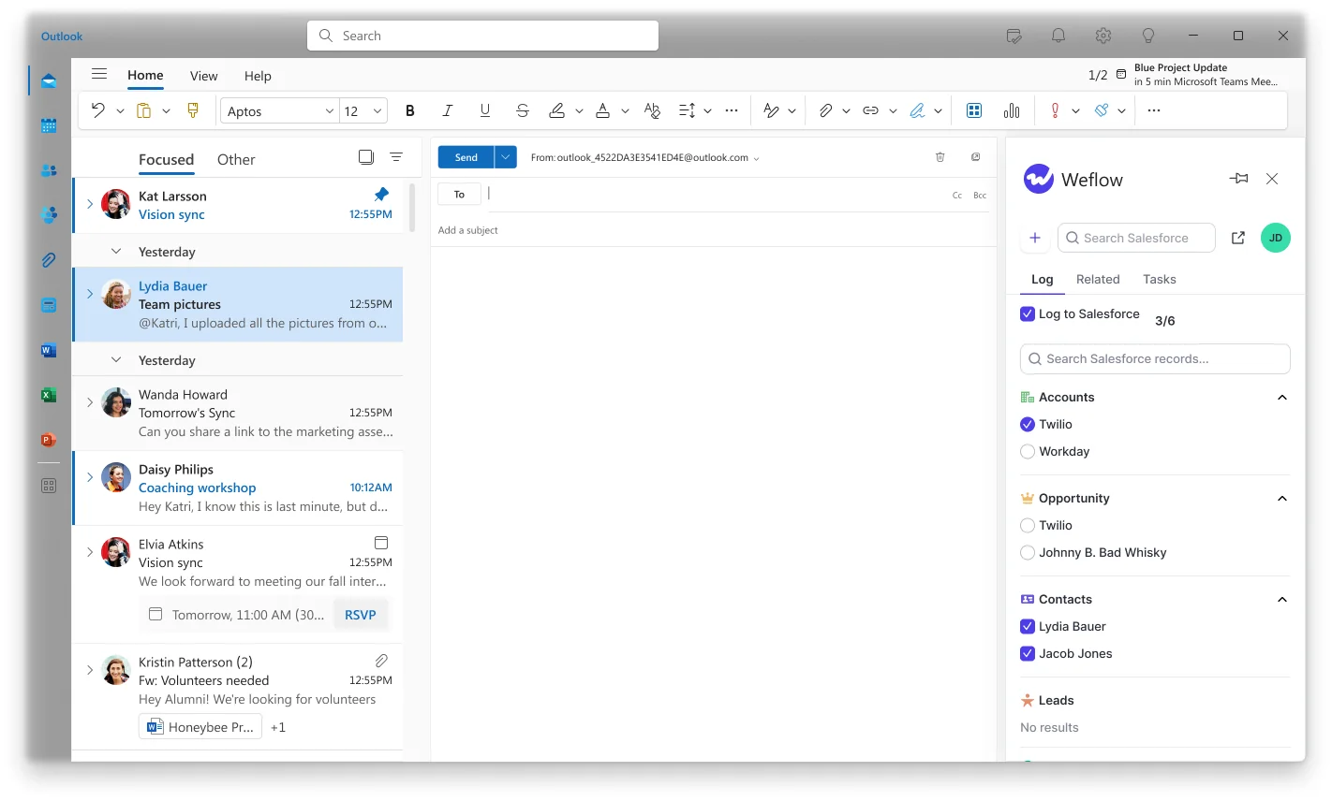This screenshot has height=801, width=1332.
Task: Collapse the Opportunity section
Action: (1282, 499)
